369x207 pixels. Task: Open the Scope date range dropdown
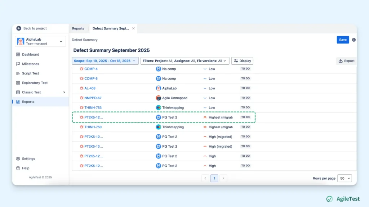tap(105, 61)
